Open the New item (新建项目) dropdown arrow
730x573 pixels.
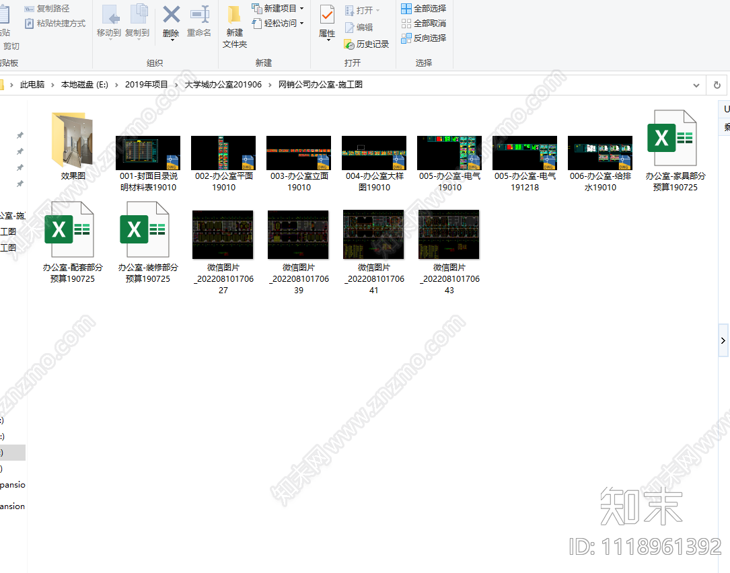pos(301,9)
